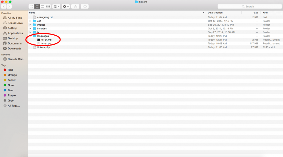Viewport: 283px width, 157px height.
Task: Click the tc-en.po file icon
Action: (39, 43)
